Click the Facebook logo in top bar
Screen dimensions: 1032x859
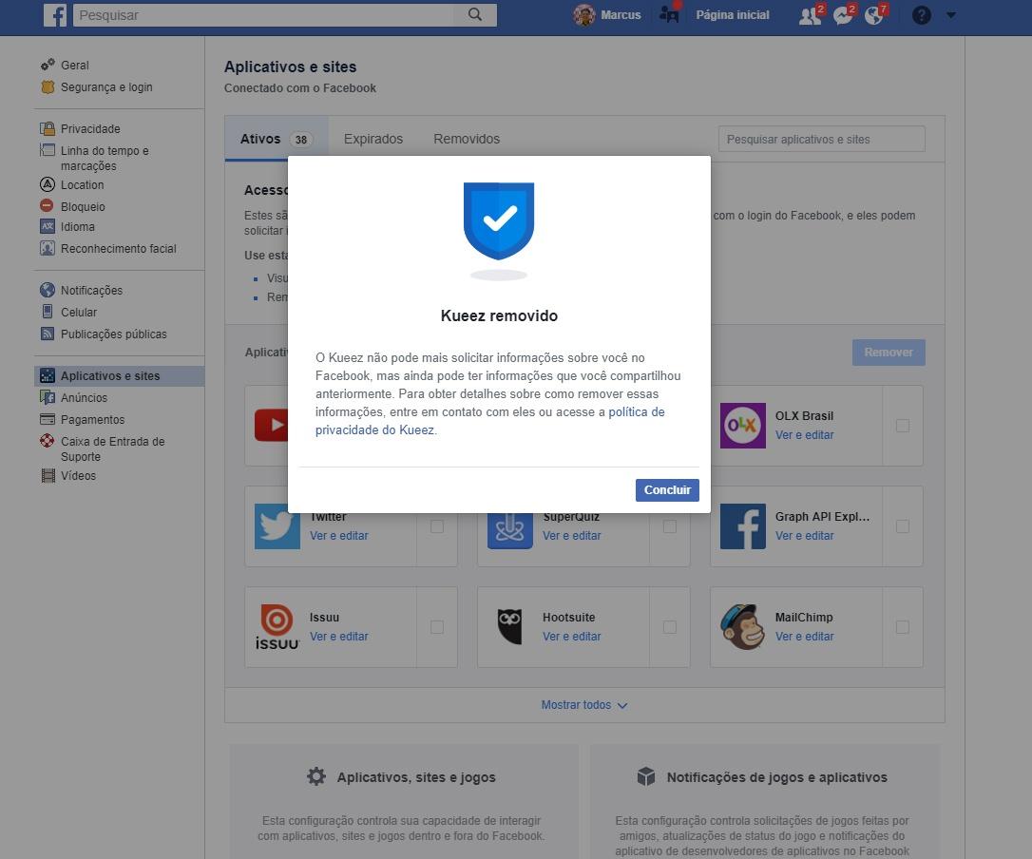pos(54,15)
